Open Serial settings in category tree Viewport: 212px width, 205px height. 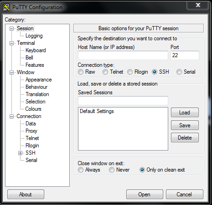tap(31, 160)
